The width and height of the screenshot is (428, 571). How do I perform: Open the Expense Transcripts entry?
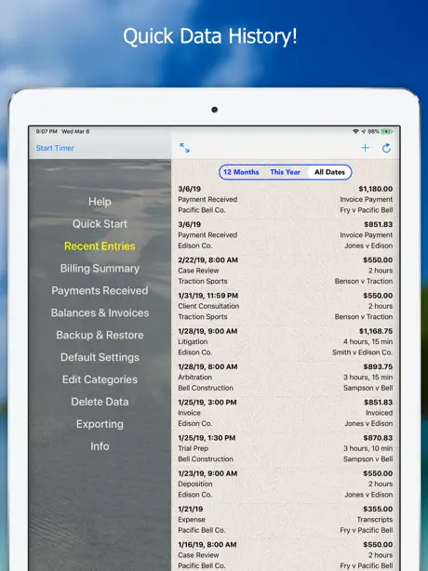(x=286, y=520)
